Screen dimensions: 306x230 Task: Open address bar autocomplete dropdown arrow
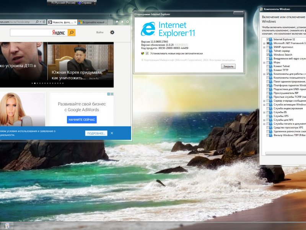tap(41, 22)
